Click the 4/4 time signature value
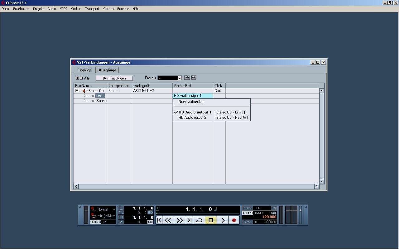Viewport: 399px width, 250px height. click(273, 213)
